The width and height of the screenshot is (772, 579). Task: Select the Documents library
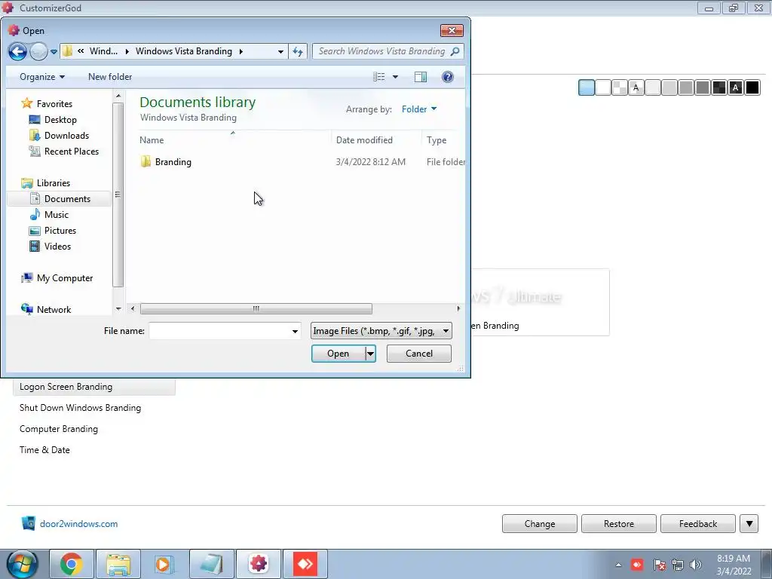coord(60,199)
